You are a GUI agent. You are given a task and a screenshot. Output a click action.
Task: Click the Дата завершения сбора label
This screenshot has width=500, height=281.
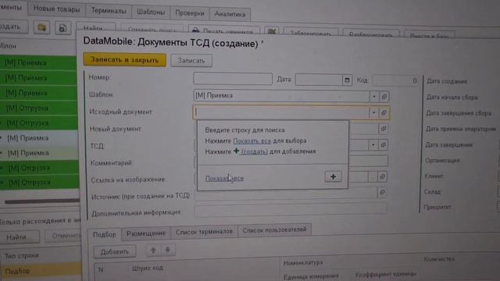click(459, 113)
